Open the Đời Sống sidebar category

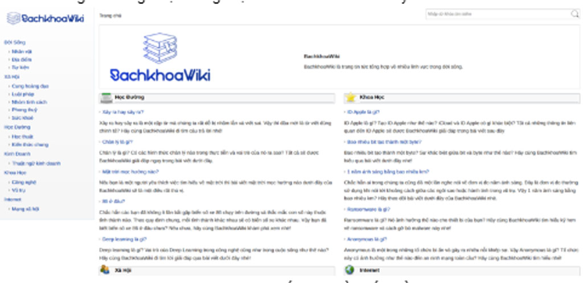coord(15,42)
